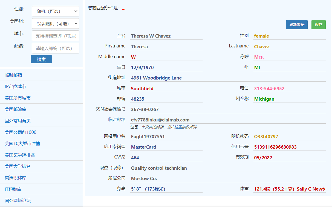Open 美国公司前1000 sidebar link
Screen dimensions: 332x207
coord(21,132)
